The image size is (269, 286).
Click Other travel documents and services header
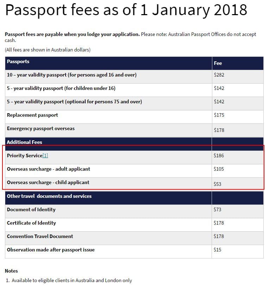pos(49,196)
